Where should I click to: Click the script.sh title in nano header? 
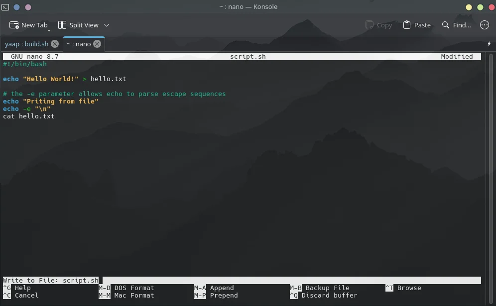point(248,57)
